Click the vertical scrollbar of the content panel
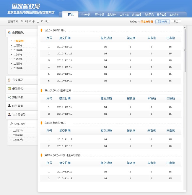Image resolution: width=192 pixels, height=195 pixels. coord(185,50)
